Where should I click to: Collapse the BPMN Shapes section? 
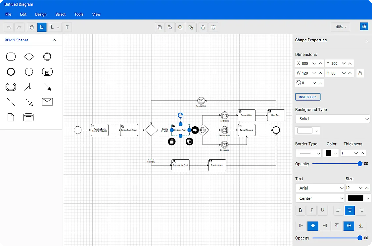(x=54, y=40)
